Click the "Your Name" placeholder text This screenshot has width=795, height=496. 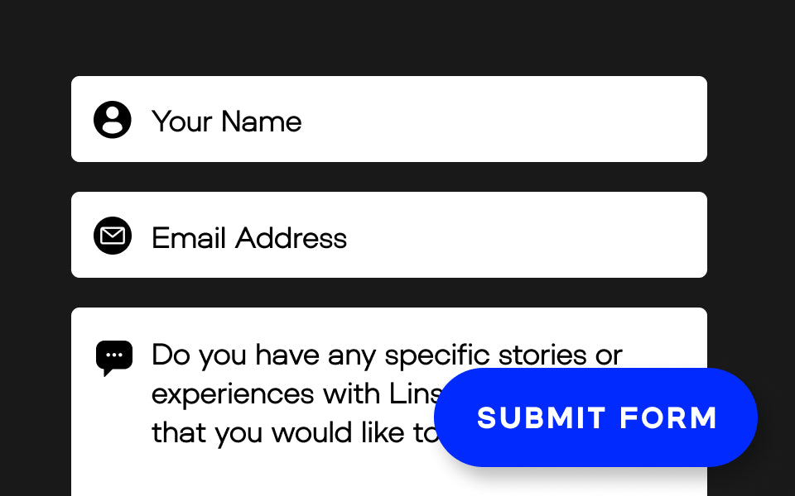point(226,122)
